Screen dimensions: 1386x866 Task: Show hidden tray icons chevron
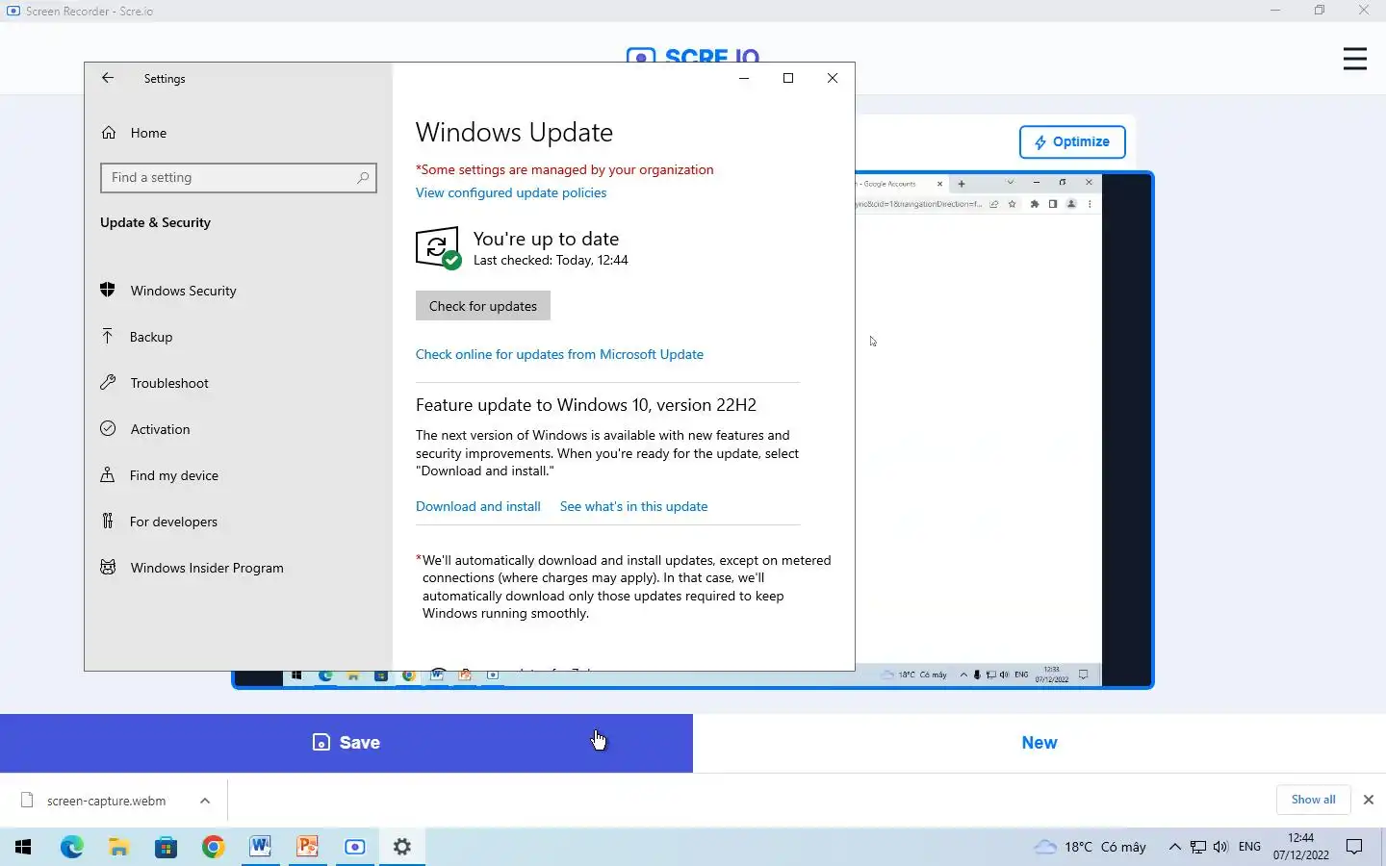click(1174, 847)
